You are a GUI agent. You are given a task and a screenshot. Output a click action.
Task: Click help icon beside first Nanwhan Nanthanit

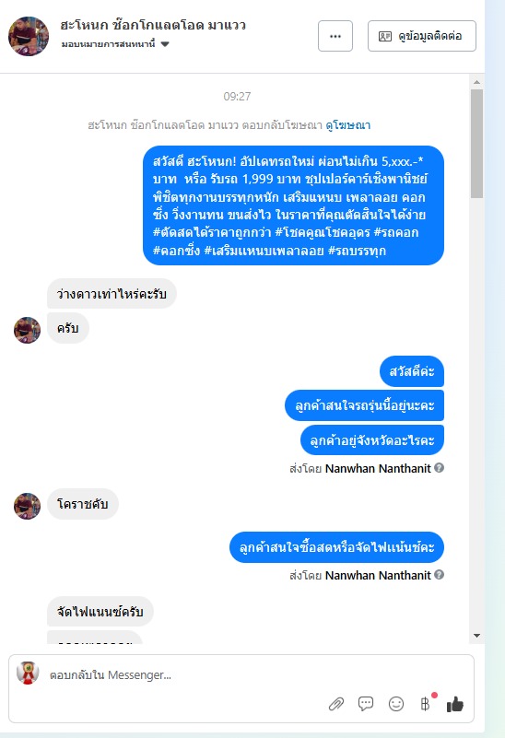[x=439, y=468]
